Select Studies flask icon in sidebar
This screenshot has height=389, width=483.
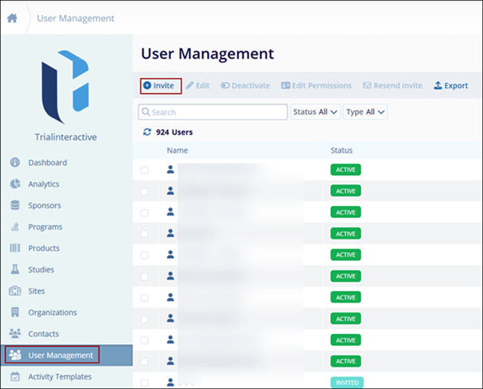click(15, 270)
